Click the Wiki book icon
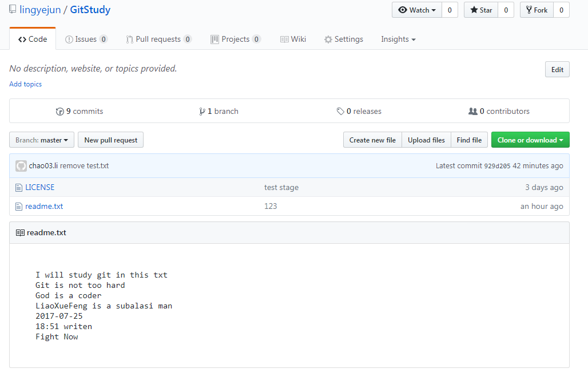The image size is (588, 372). coord(284,39)
